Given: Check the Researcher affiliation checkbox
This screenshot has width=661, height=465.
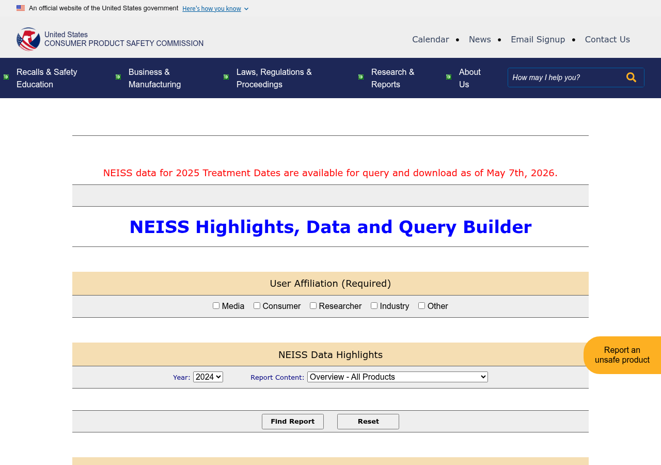Looking at the screenshot, I should [x=313, y=306].
